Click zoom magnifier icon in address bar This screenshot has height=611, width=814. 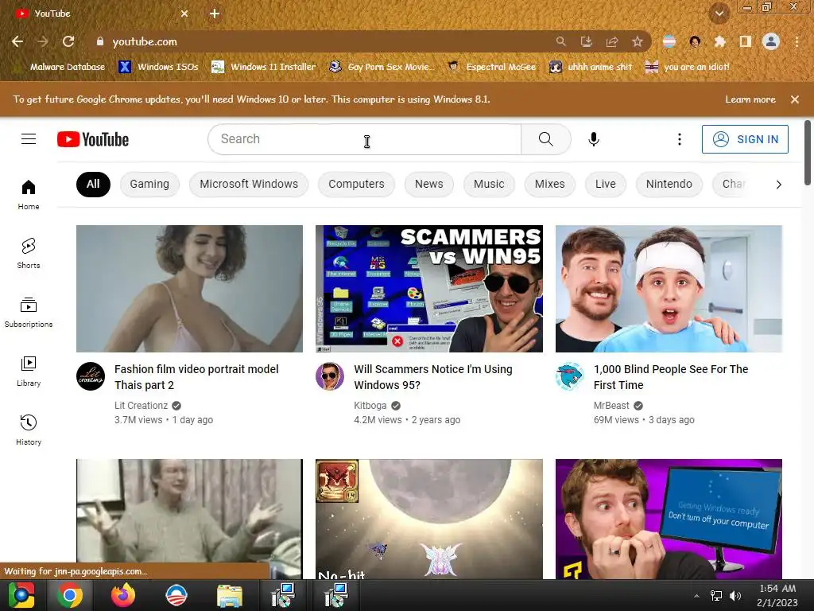pos(561,41)
